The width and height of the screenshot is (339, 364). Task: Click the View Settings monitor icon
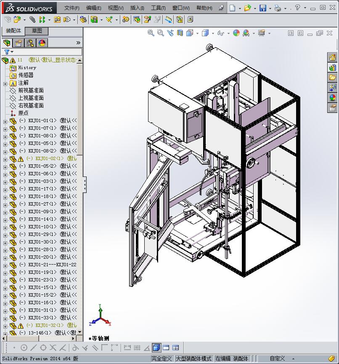[x=262, y=33]
